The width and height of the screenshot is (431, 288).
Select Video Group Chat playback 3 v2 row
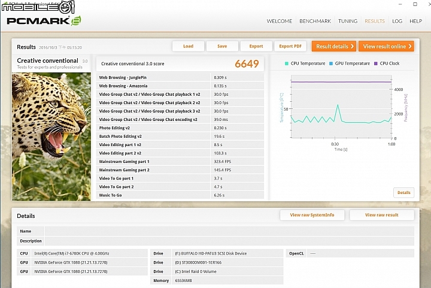pyautogui.click(x=180, y=111)
